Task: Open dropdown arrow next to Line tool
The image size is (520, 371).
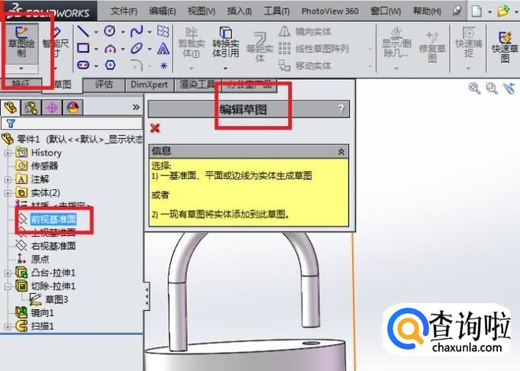Action: 96,32
